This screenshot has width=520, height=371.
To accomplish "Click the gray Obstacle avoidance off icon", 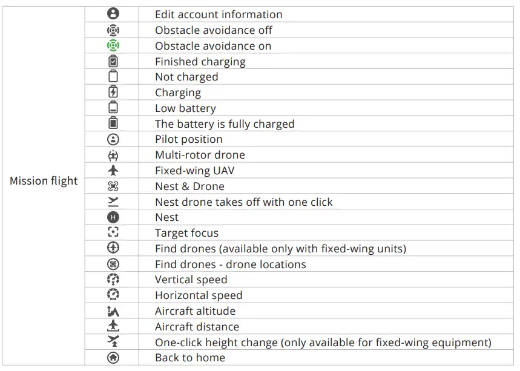I will point(113,30).
